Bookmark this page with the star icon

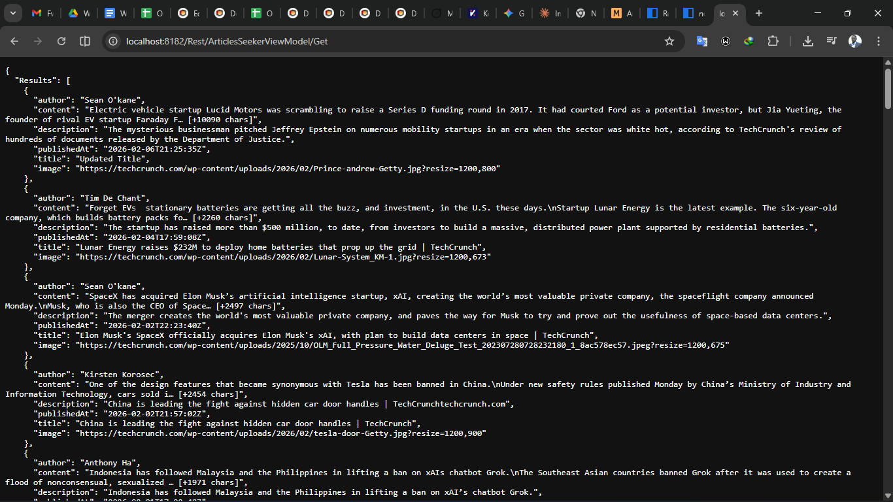(x=669, y=41)
